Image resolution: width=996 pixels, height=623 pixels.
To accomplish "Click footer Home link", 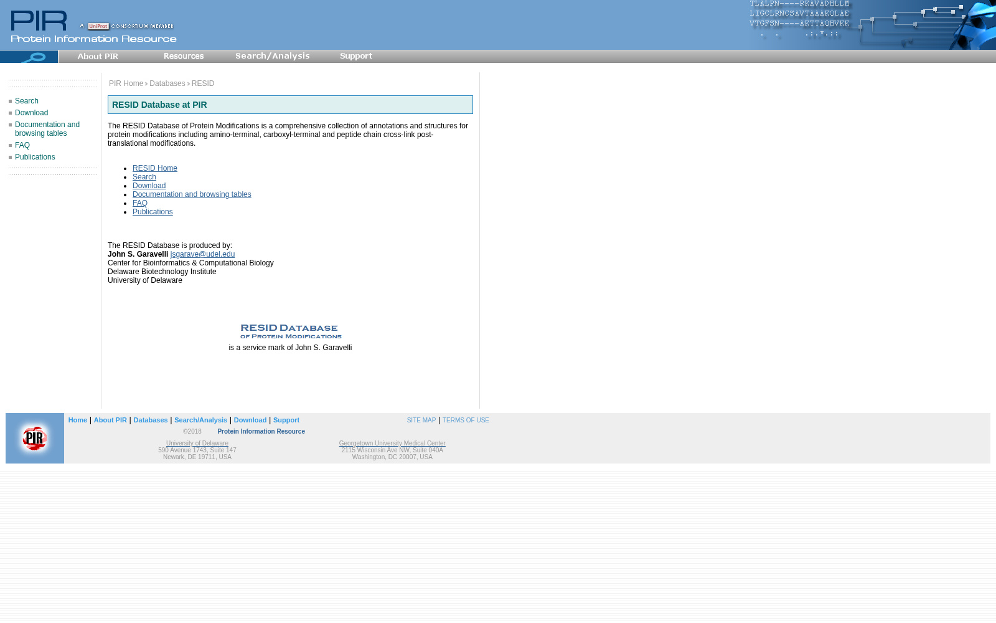I will [x=78, y=420].
